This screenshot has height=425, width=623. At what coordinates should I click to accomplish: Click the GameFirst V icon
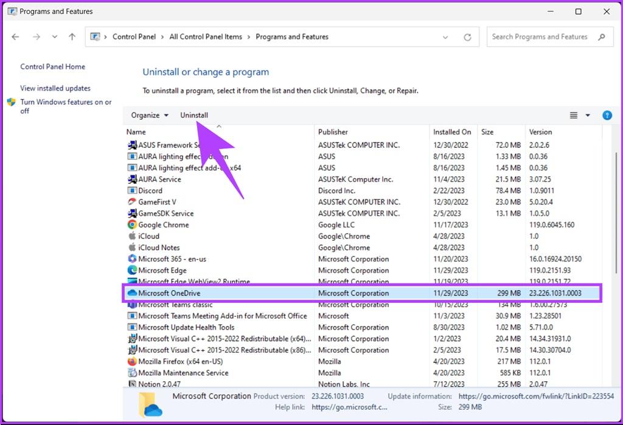(x=132, y=202)
